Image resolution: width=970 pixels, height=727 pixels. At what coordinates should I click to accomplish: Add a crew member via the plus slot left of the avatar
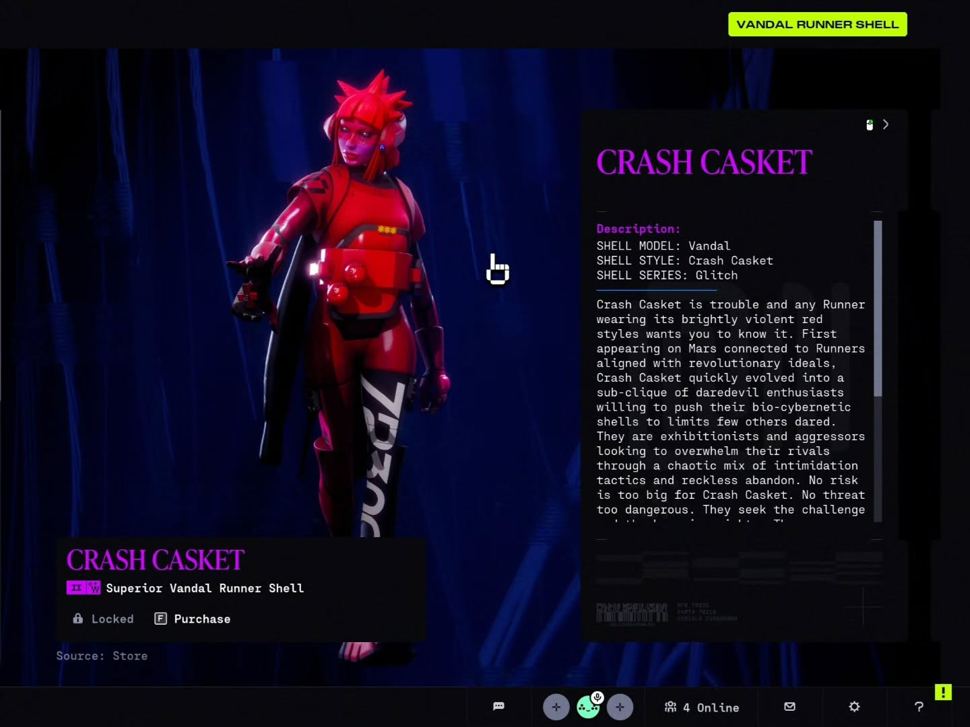[x=556, y=707]
